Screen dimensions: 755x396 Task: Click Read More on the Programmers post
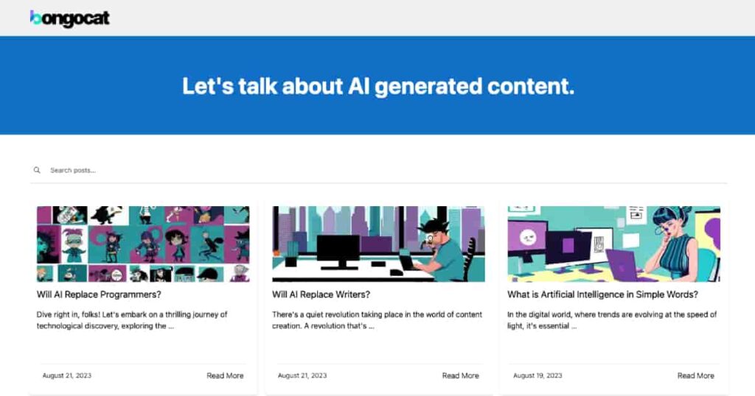coord(225,375)
